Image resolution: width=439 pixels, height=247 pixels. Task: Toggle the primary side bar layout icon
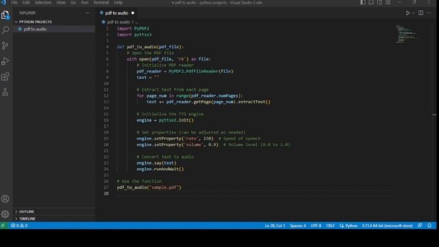point(363,3)
